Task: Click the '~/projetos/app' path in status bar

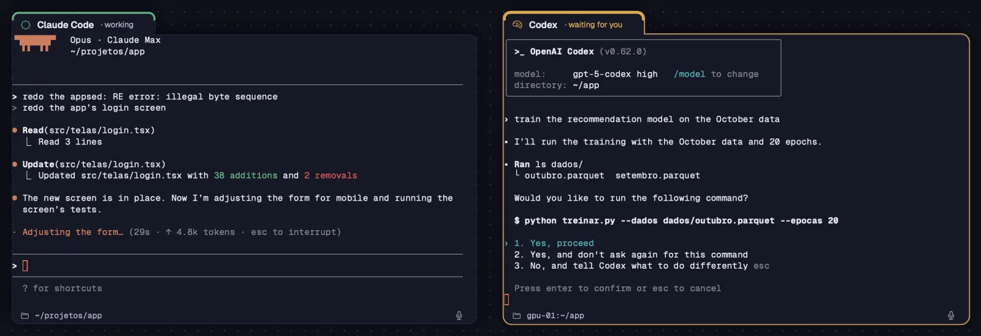Action: pos(68,316)
